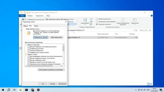Open Explorer ribbon Options (Параметры) button
The height and width of the screenshot is (92, 164).
pos(135,22)
